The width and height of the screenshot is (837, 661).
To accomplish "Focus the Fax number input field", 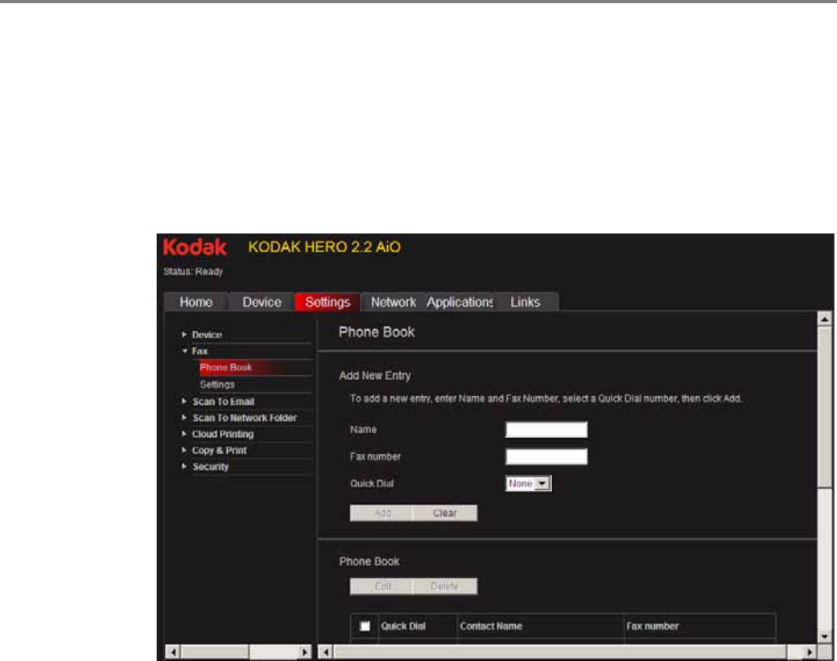I will click(x=546, y=457).
